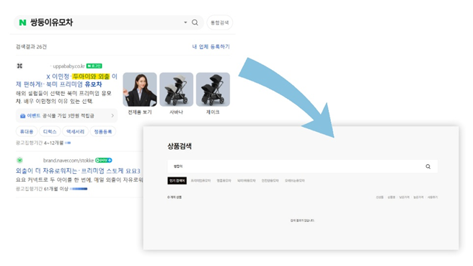Click the 이벤트 gift icon
Image resolution: width=473 pixels, height=266 pixels.
pos(22,116)
